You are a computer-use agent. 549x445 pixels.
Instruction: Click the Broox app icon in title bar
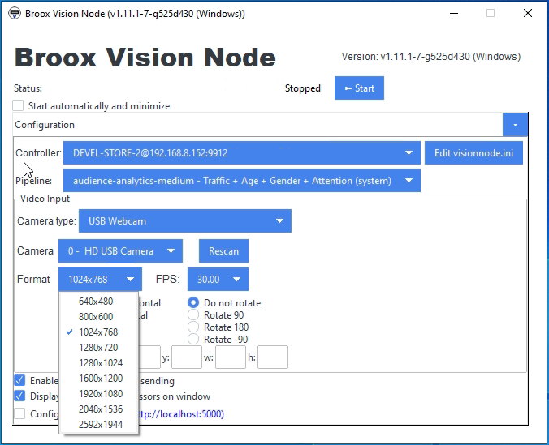tap(15, 14)
